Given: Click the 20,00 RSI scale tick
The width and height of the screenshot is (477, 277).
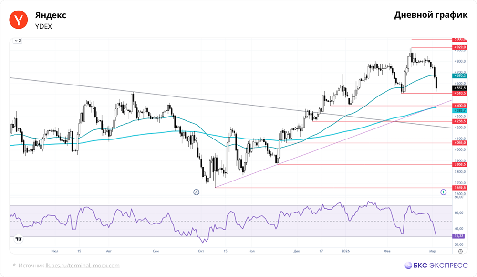Looking at the screenshot, I should click(x=459, y=245).
